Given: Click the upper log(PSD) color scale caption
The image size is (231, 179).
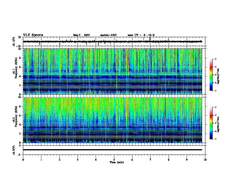Looking at the screenshot, I should tap(218, 76).
